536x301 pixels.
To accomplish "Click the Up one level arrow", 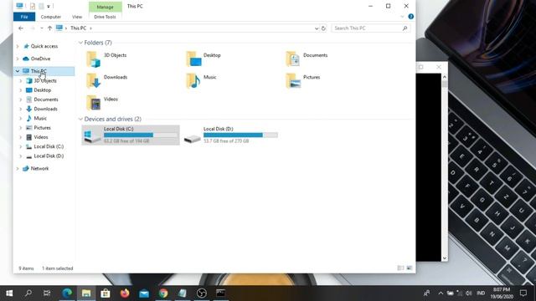I will (49, 28).
